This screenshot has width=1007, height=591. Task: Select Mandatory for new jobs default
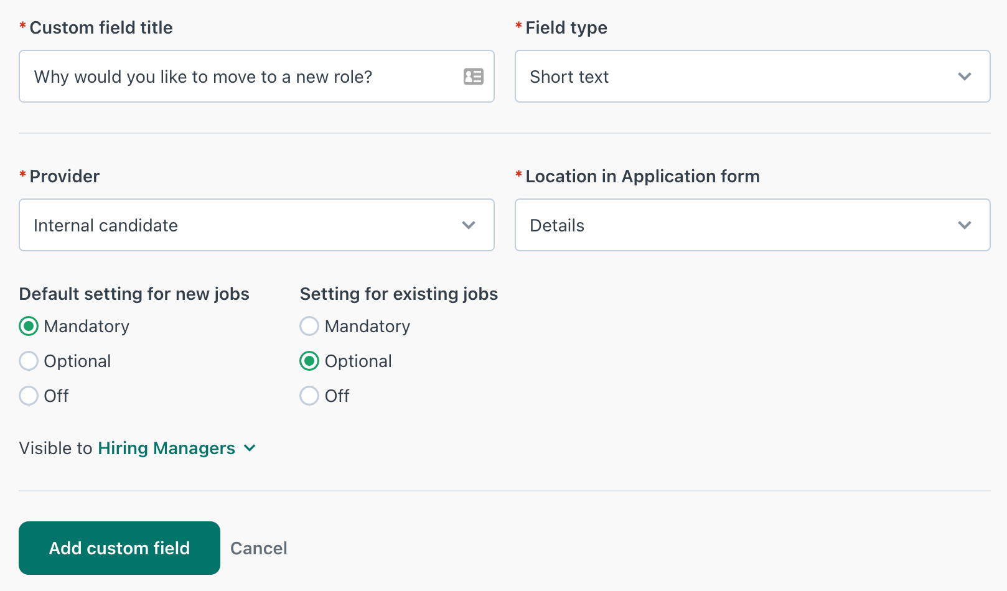[x=29, y=326]
